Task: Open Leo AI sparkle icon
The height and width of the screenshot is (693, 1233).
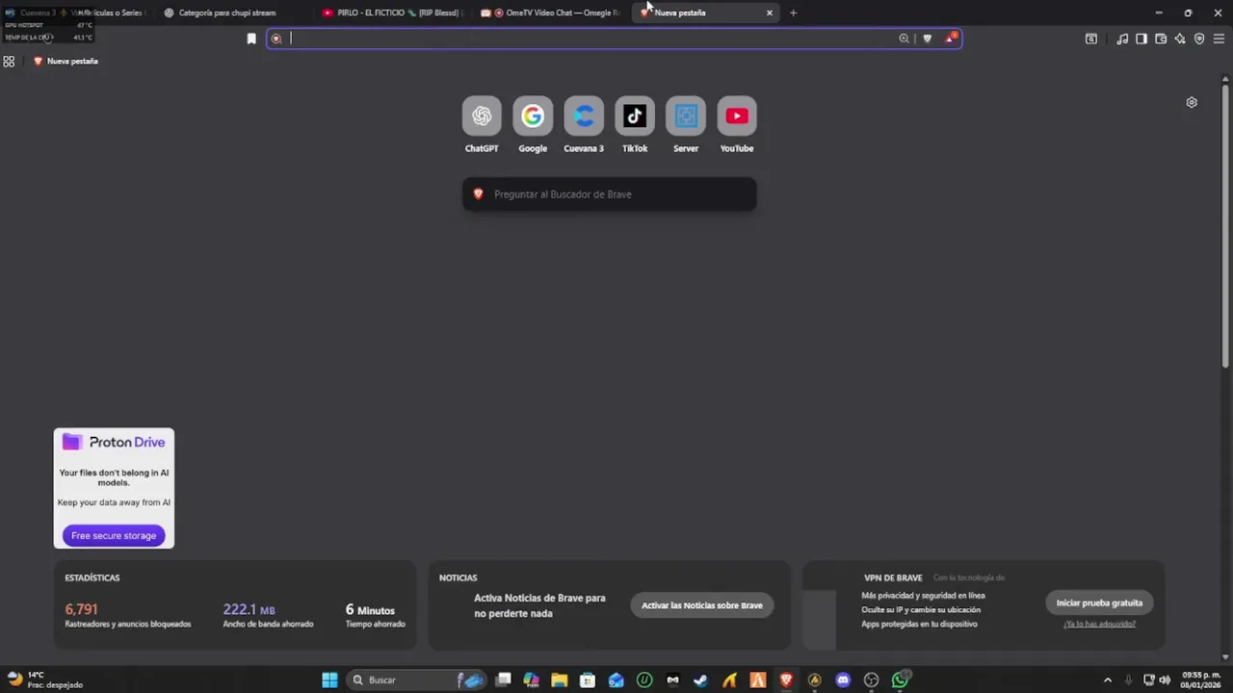Action: [x=1180, y=38]
